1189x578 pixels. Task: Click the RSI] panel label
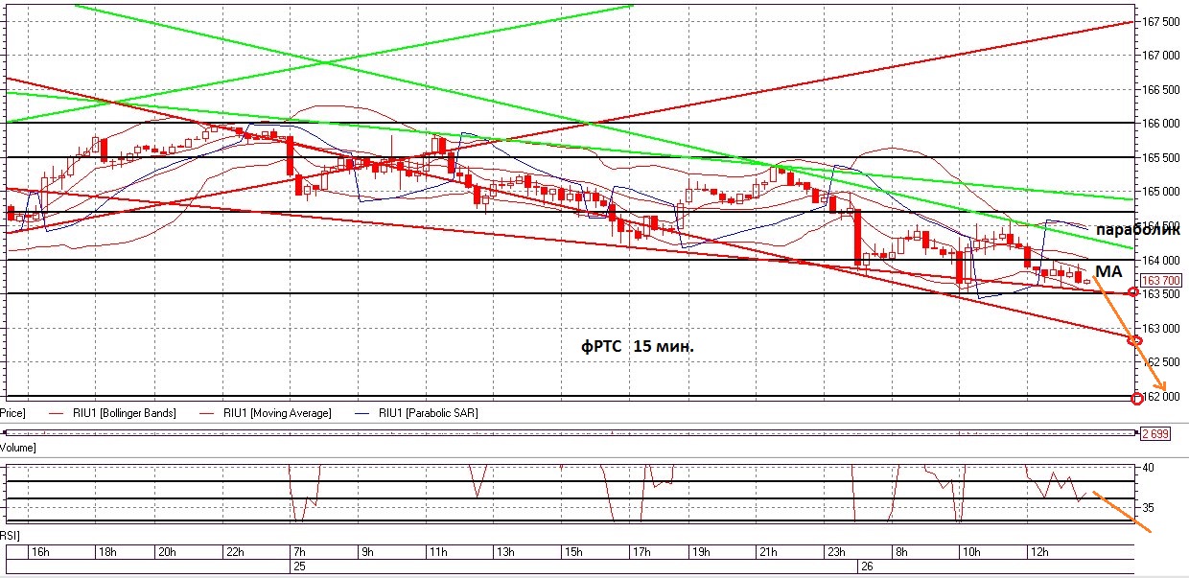coord(11,535)
